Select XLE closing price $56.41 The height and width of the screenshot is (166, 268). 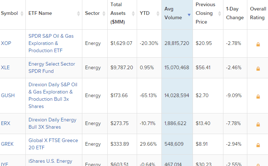coord(203,67)
